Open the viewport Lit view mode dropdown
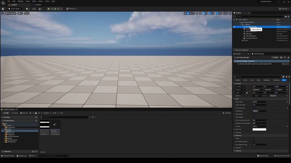The width and height of the screenshot is (291, 163). (20, 13)
